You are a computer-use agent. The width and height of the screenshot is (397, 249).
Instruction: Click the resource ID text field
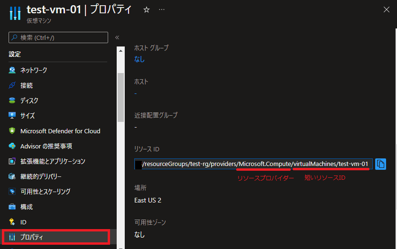pos(253,164)
